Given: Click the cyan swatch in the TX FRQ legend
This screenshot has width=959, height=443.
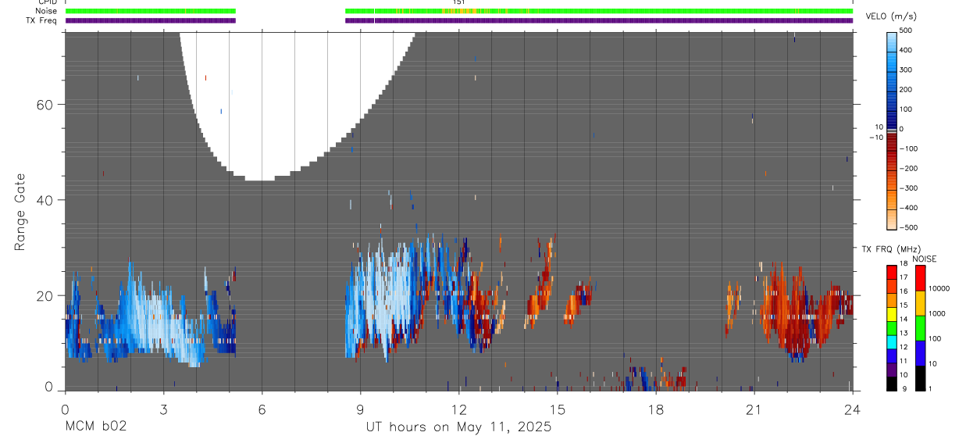Looking at the screenshot, I should pyautogui.click(x=893, y=341).
